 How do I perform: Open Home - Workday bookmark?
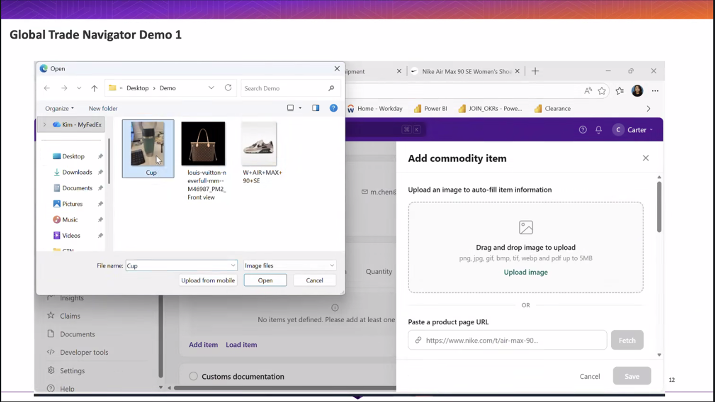(375, 109)
